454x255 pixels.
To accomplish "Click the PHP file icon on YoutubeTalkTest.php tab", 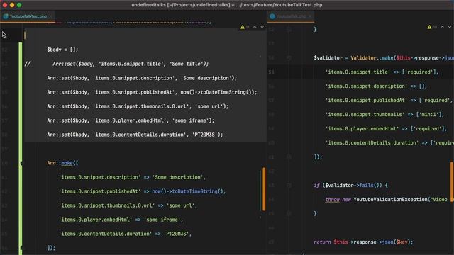I will [x=6, y=16].
